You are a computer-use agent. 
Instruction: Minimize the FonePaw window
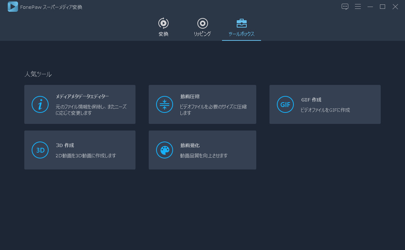click(x=370, y=7)
